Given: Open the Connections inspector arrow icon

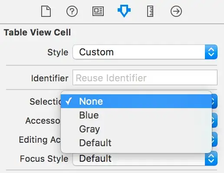Looking at the screenshot, I should point(176,11).
